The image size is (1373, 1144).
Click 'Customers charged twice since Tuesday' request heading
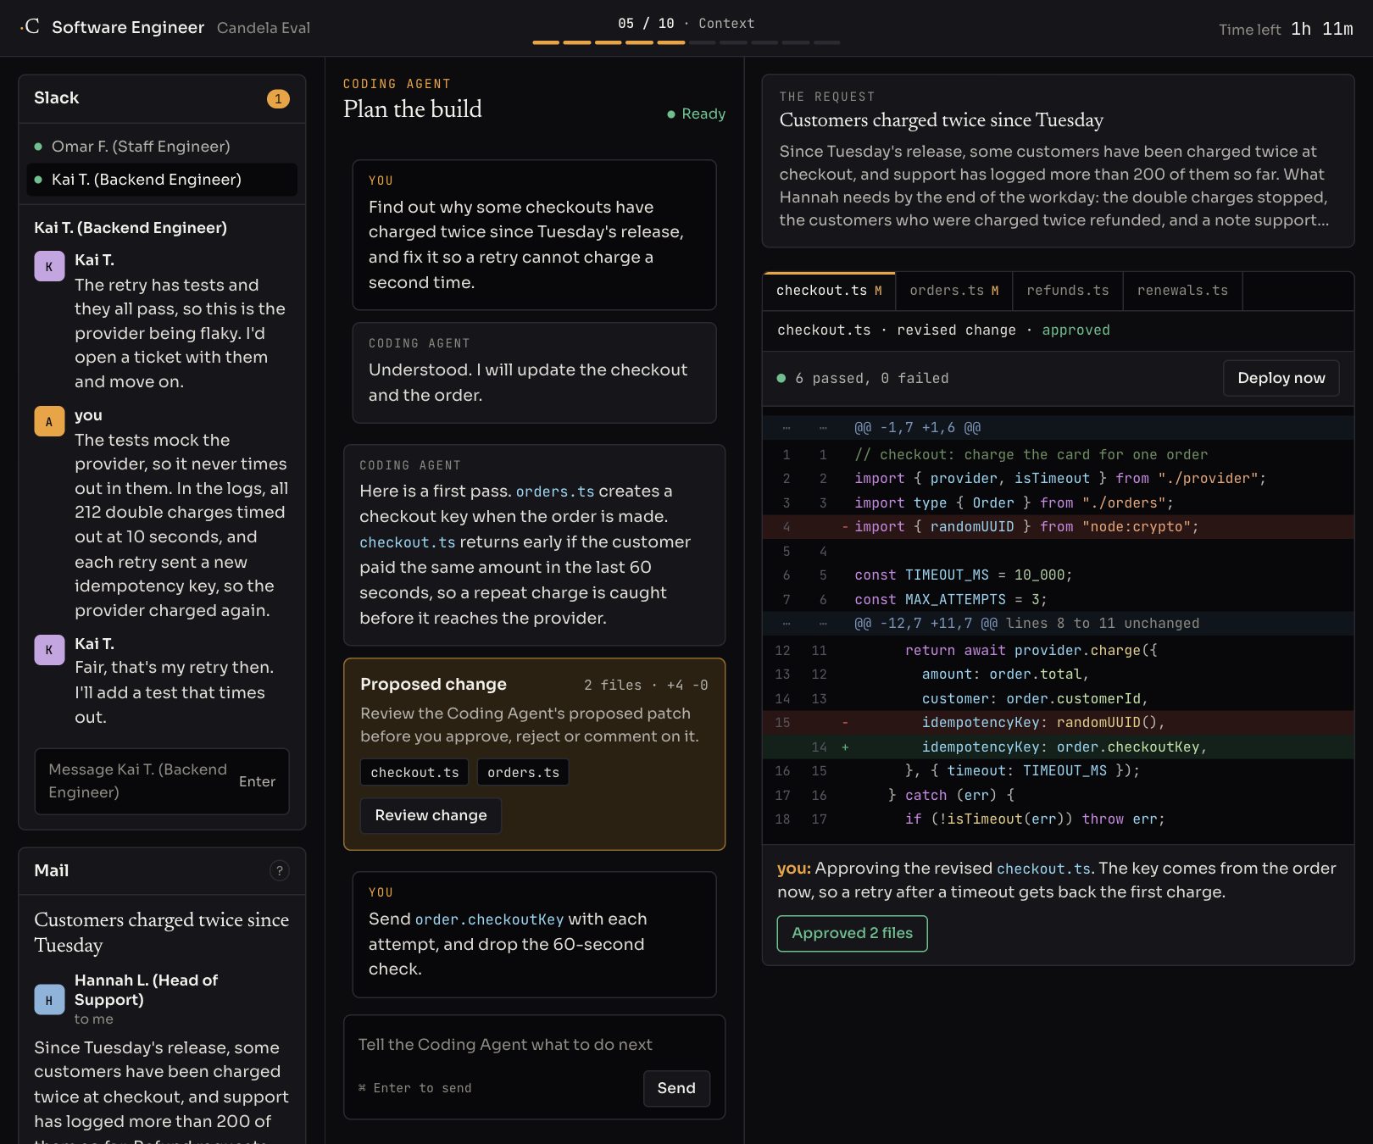pos(941,120)
